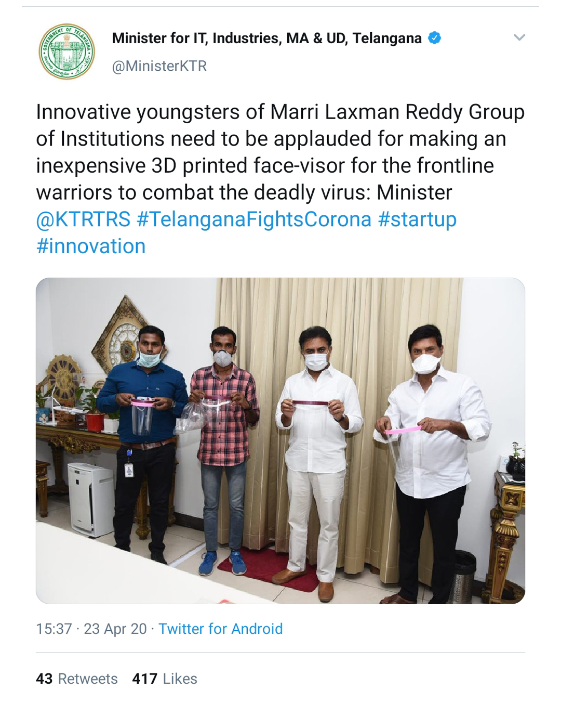Viewport: 561px width, 702px height.
Task: Open the @MinisterKTR handle
Action: (159, 66)
